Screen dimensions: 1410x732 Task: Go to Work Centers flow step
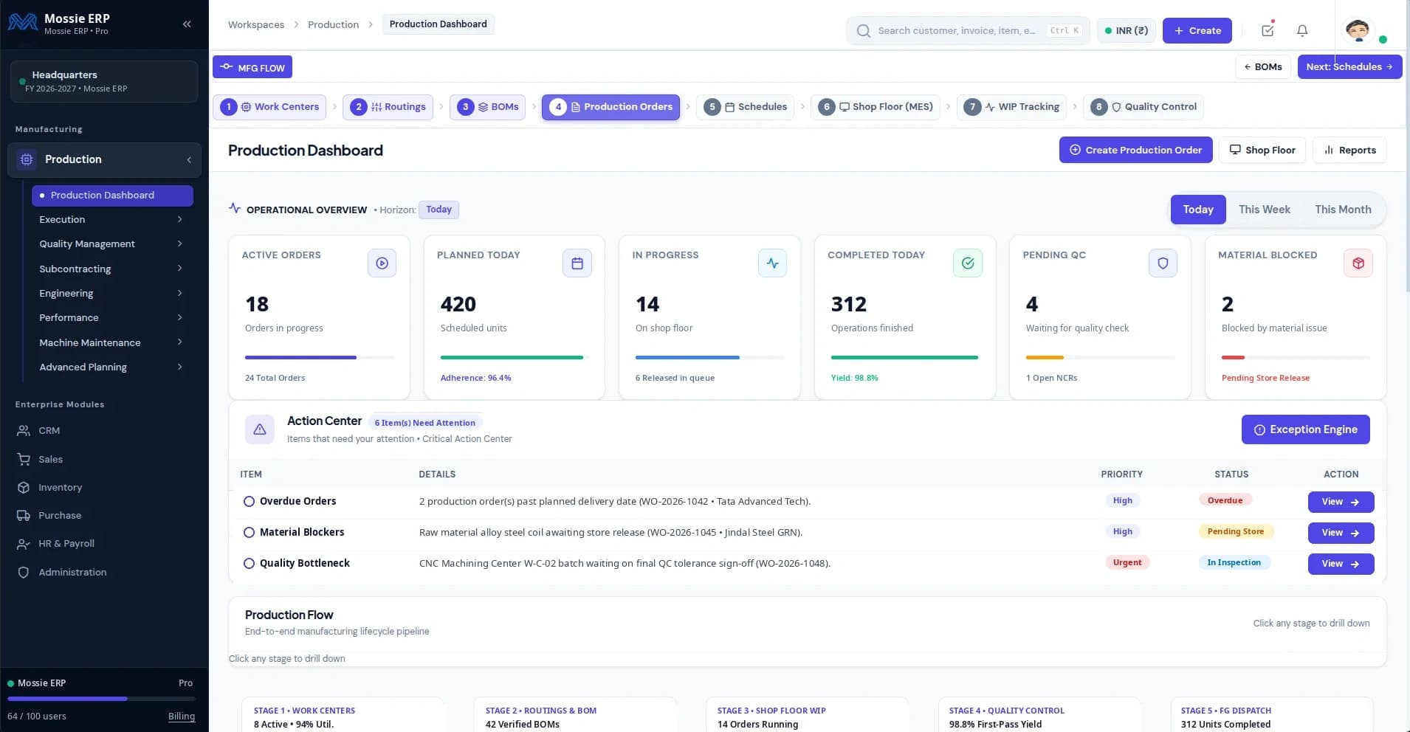click(x=270, y=107)
